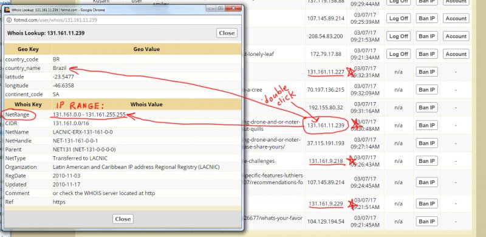486x237 pixels.
Task: Click the URL field showing fotmd.com/user/whois
Action: coord(123,20)
